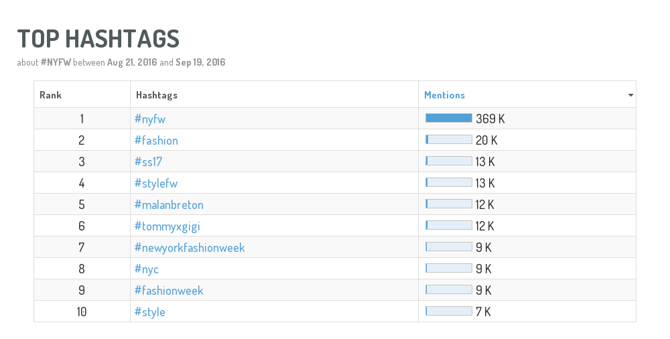Click the TOP HASHTAGS title
Viewport: 670px width, 339px height.
tap(98, 38)
